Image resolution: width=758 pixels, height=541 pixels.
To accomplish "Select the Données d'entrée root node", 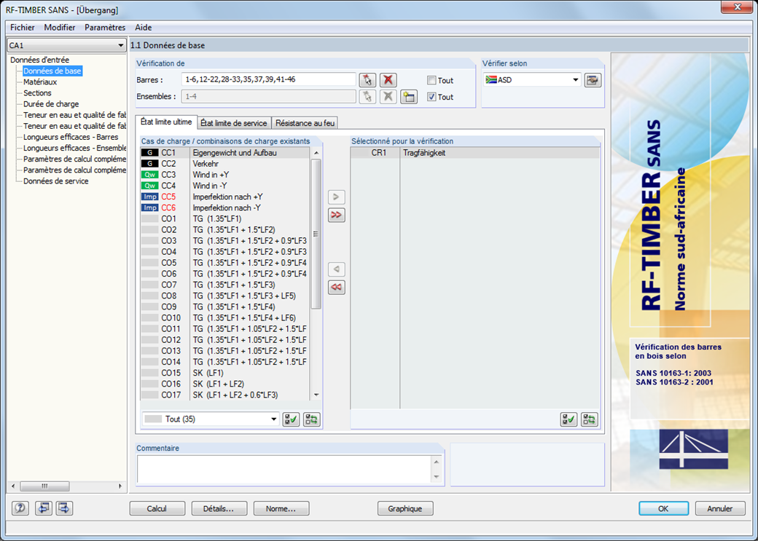I will point(39,60).
